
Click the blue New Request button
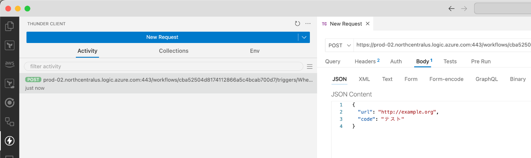162,37
